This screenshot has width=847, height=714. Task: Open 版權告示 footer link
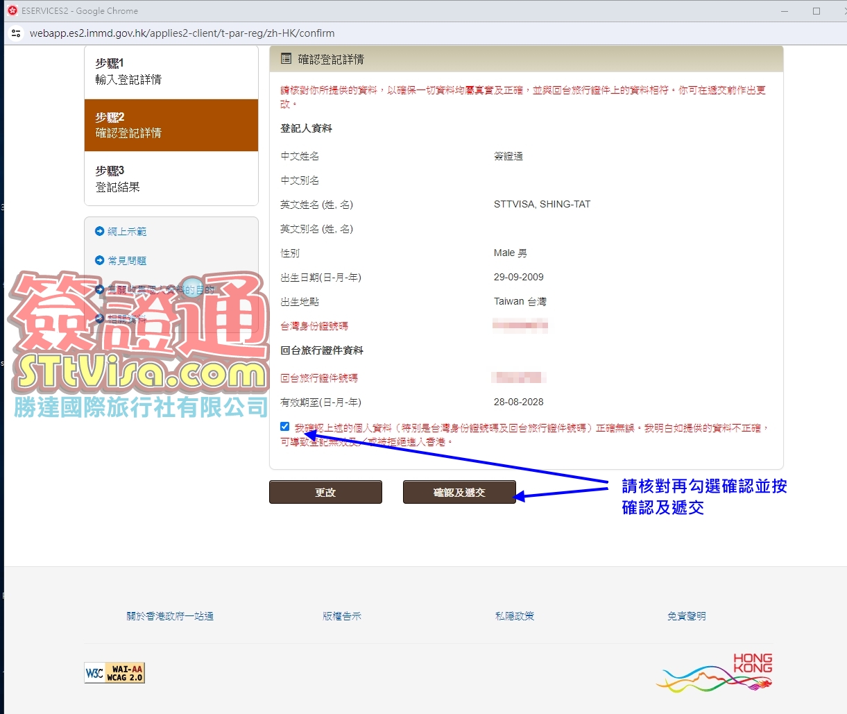pos(342,616)
